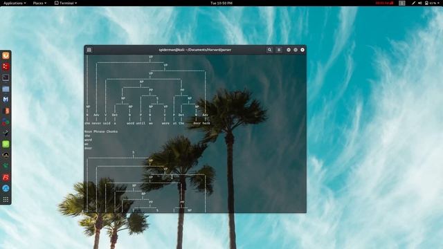Close the terminal window

[302, 50]
